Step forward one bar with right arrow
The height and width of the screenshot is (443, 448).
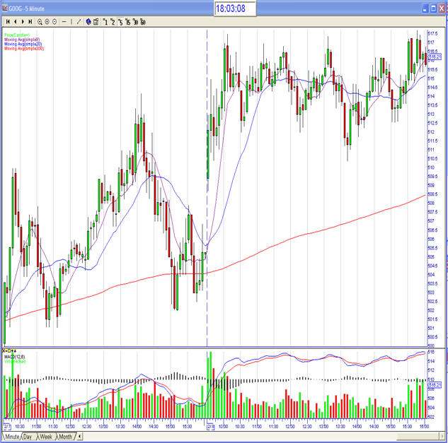coord(23,22)
